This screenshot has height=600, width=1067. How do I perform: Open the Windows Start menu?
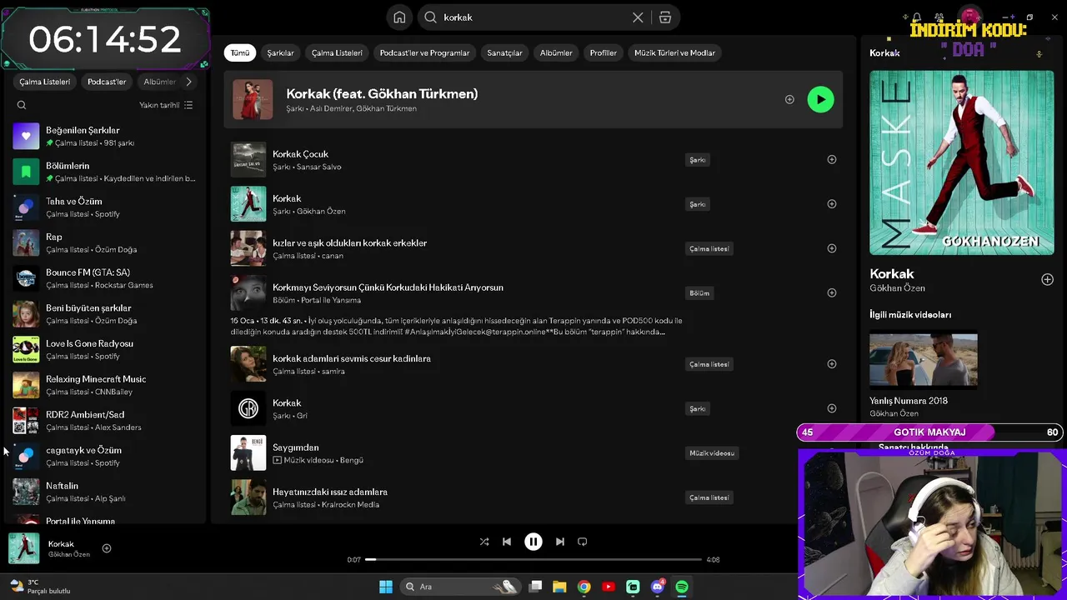coord(386,587)
